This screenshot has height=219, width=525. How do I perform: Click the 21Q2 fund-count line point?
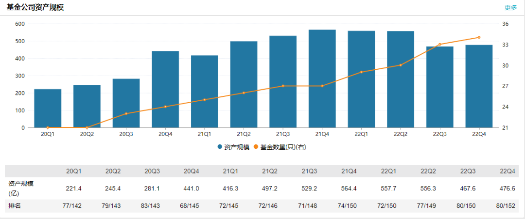point(244,93)
